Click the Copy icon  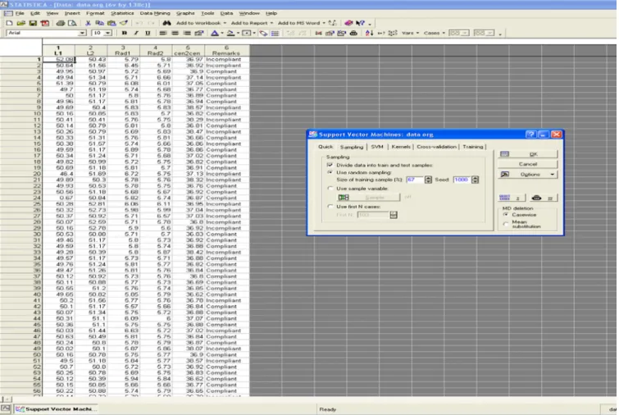(100, 23)
